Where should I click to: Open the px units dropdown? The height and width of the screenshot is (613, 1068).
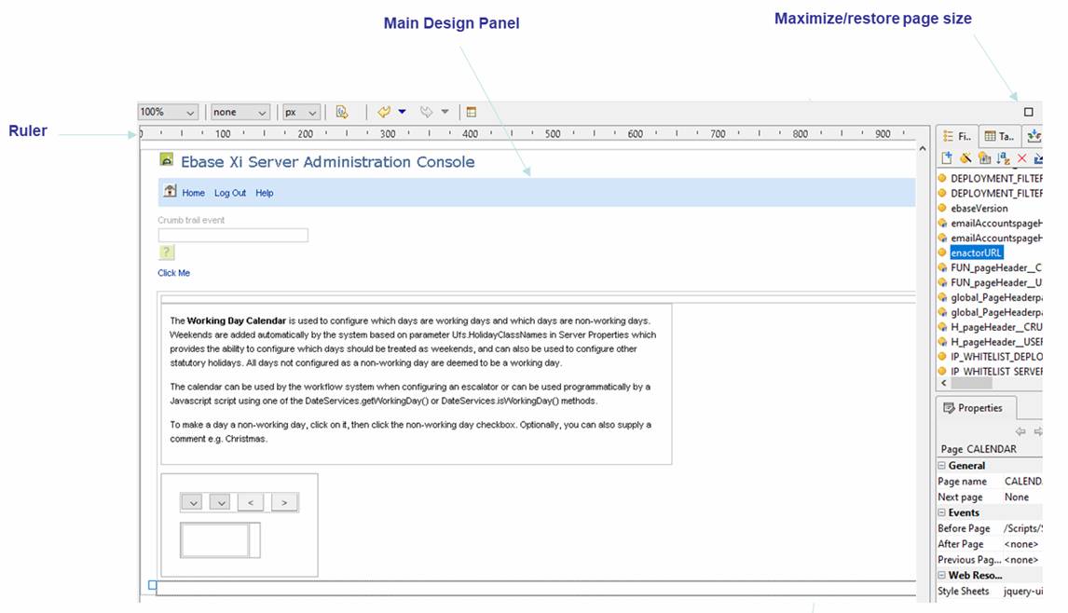pyautogui.click(x=301, y=112)
